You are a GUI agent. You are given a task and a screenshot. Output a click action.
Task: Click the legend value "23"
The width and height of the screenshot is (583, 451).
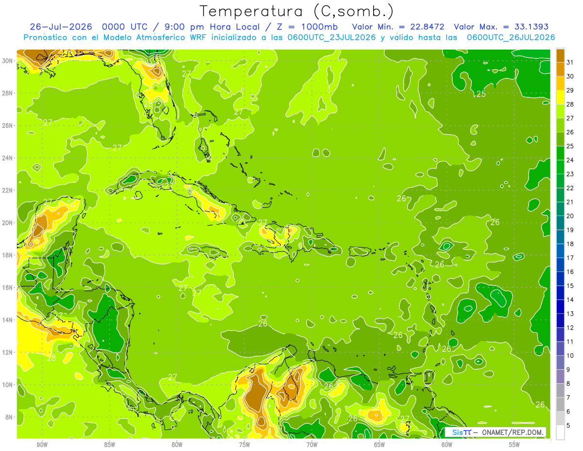[570, 174]
